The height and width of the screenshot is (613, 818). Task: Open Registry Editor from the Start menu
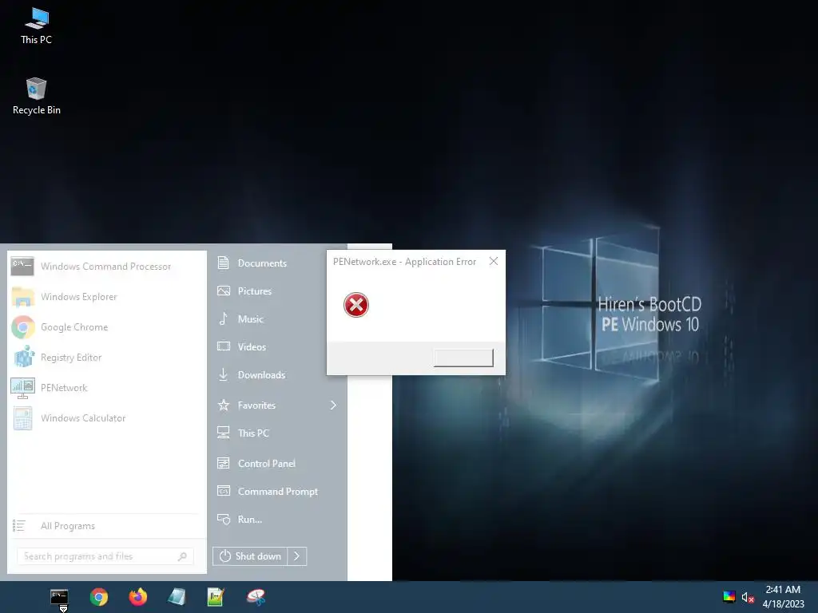[x=106, y=358]
